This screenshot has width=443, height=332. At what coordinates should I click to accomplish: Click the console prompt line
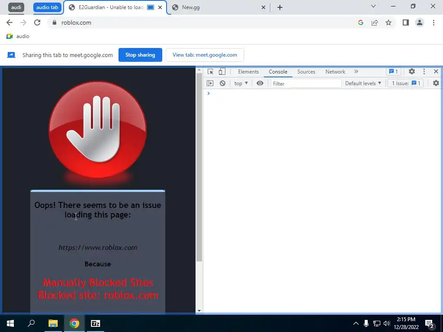322,93
